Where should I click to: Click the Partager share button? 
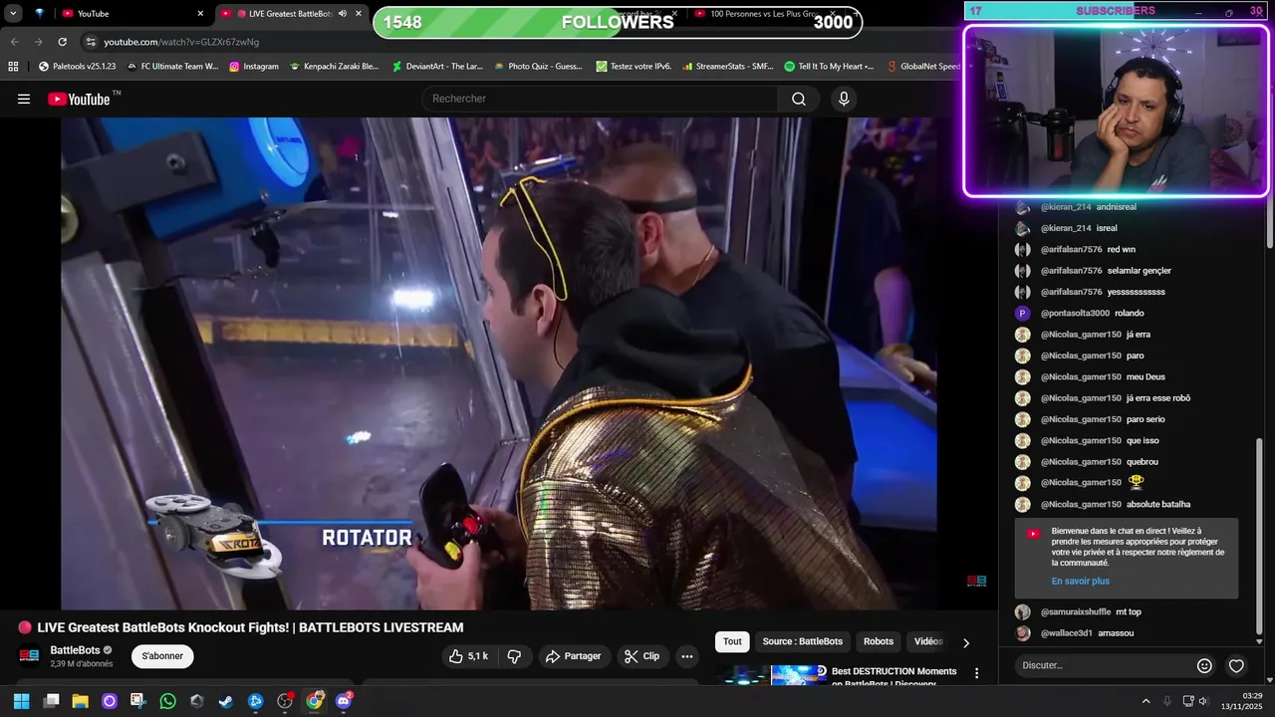(x=574, y=656)
